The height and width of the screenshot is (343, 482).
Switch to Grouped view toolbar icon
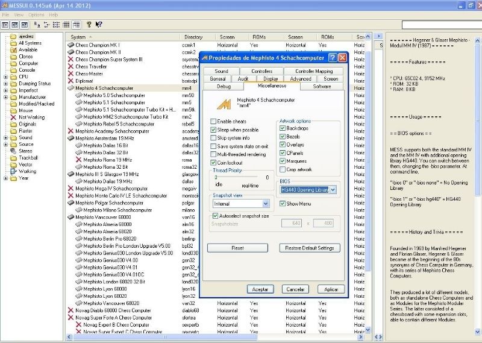coord(77,25)
